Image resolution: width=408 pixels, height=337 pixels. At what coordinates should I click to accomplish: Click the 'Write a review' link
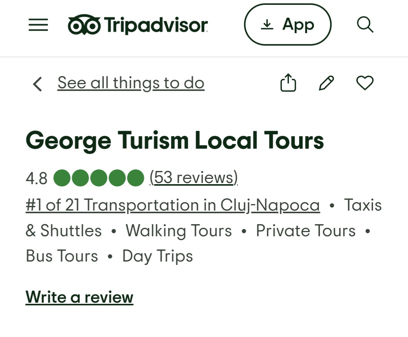[79, 297]
